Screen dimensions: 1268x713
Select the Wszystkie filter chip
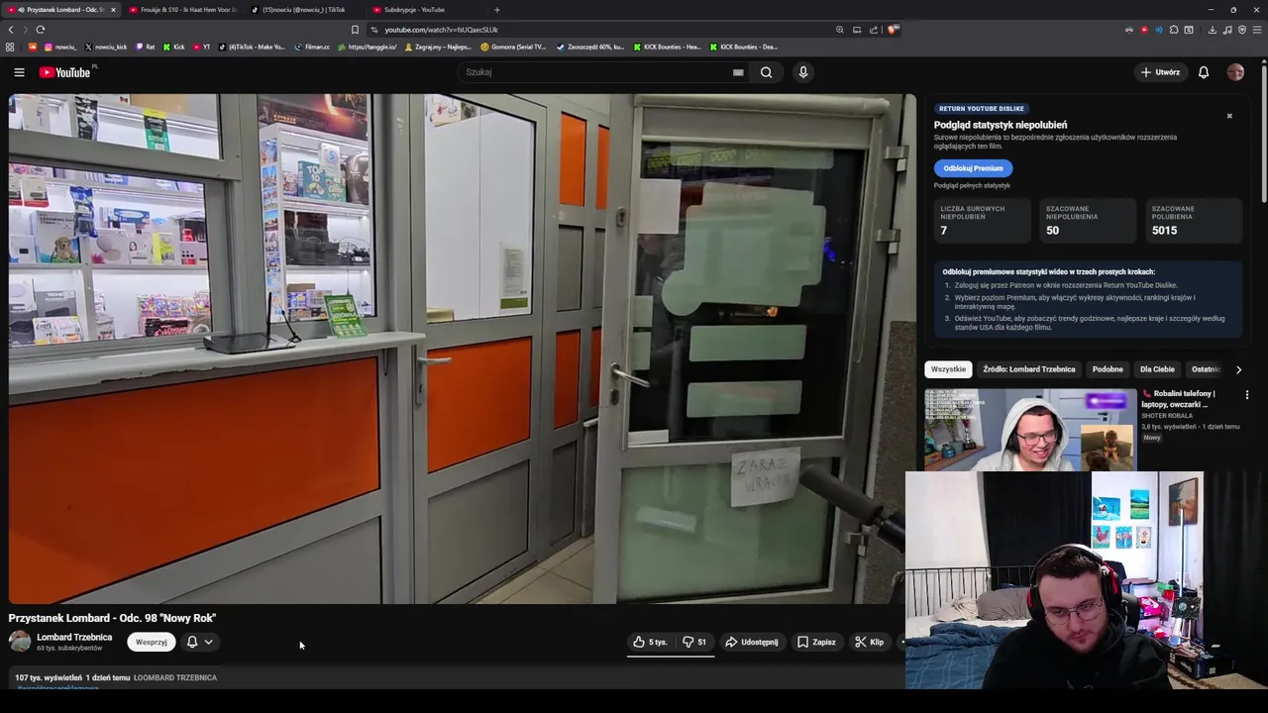[x=948, y=369]
